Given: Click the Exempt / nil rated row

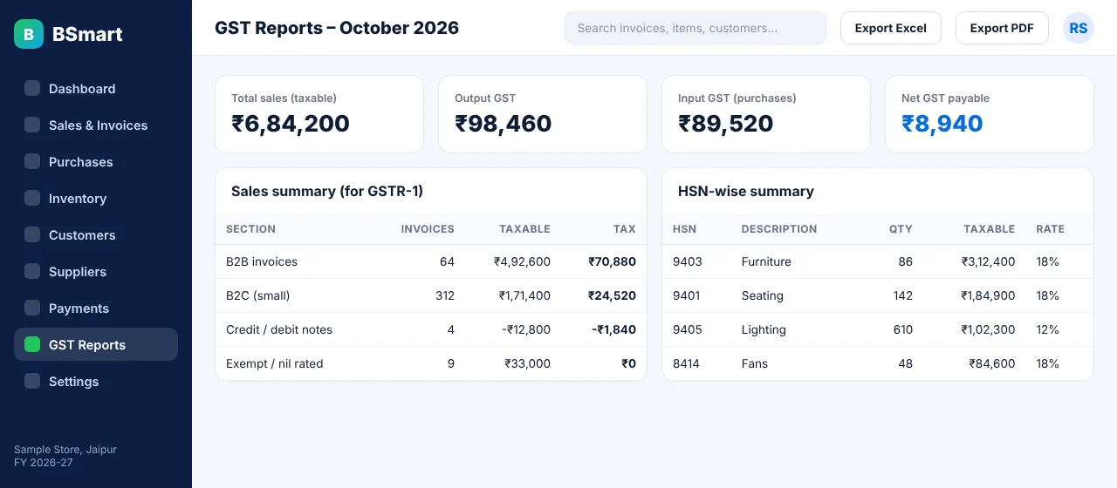Looking at the screenshot, I should coord(431,363).
